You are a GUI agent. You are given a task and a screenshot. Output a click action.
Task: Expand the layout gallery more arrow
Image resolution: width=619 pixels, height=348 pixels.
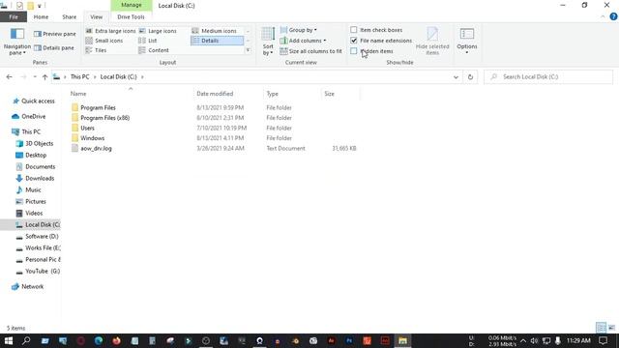pyautogui.click(x=248, y=50)
